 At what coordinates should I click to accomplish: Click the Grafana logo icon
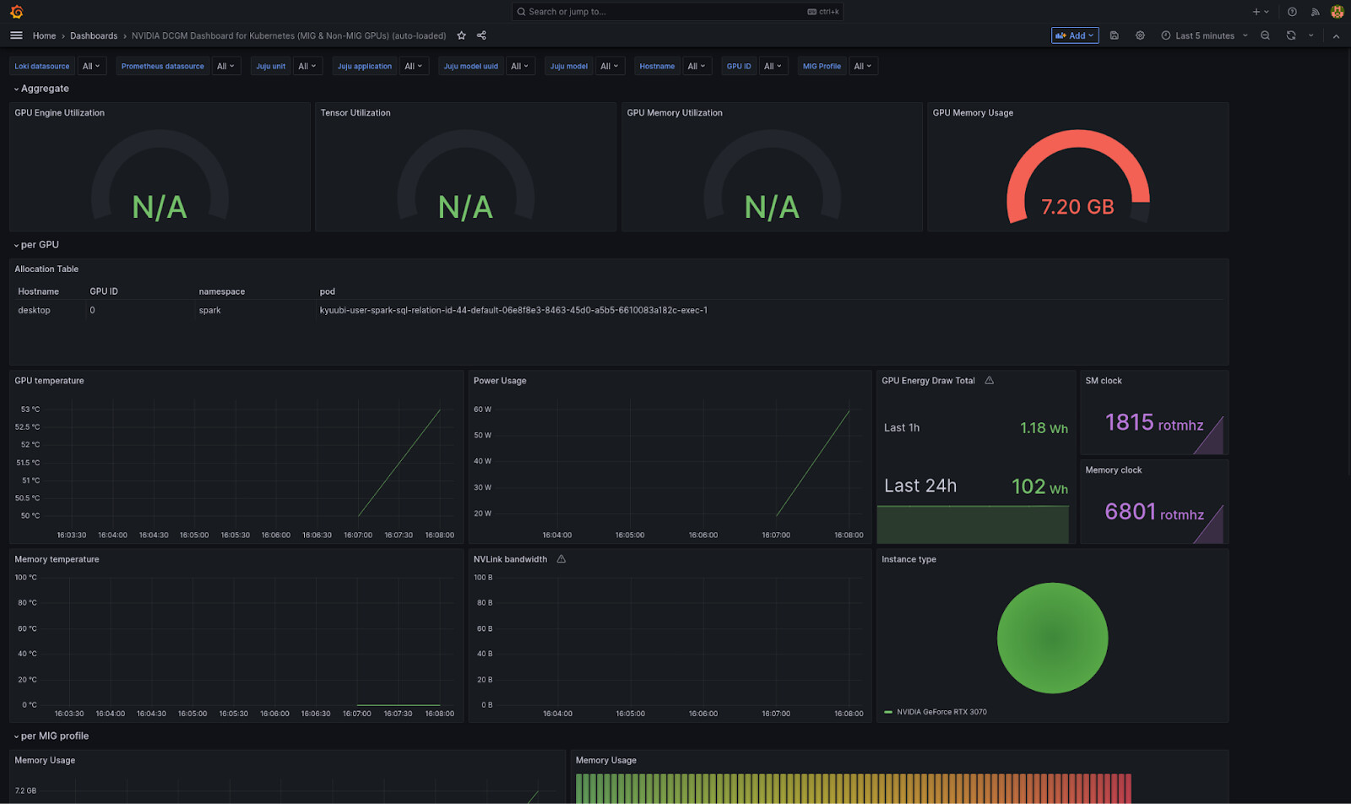[x=16, y=12]
